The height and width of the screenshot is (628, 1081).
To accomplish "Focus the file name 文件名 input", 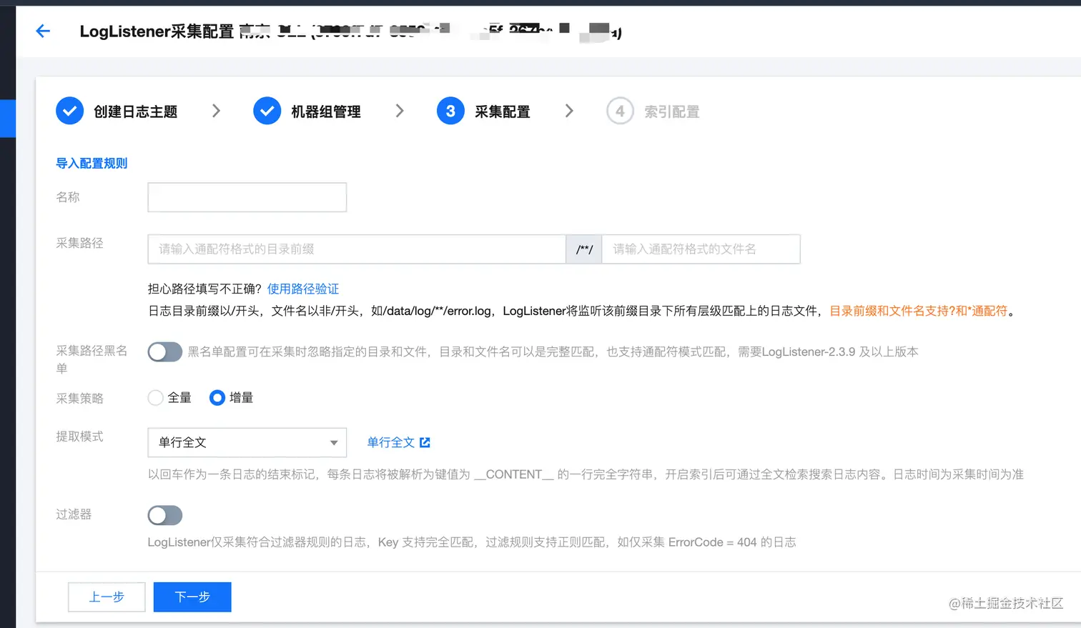I will (x=701, y=249).
